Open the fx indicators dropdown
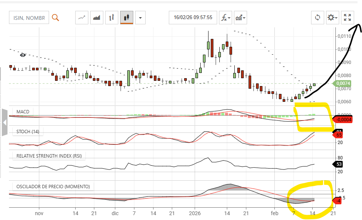362x220 pixels. point(225,18)
